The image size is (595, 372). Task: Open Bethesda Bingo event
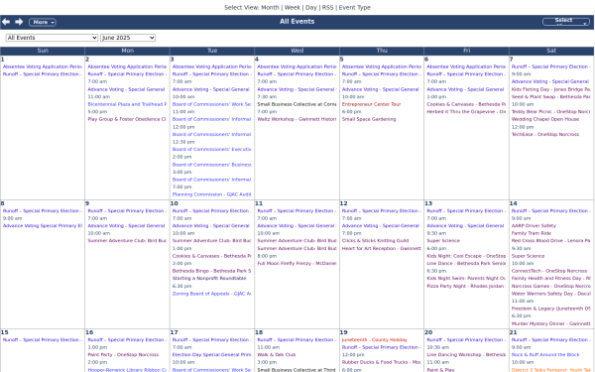point(211,271)
